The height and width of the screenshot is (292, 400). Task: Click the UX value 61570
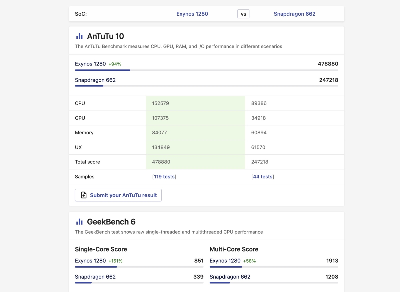tap(258, 147)
